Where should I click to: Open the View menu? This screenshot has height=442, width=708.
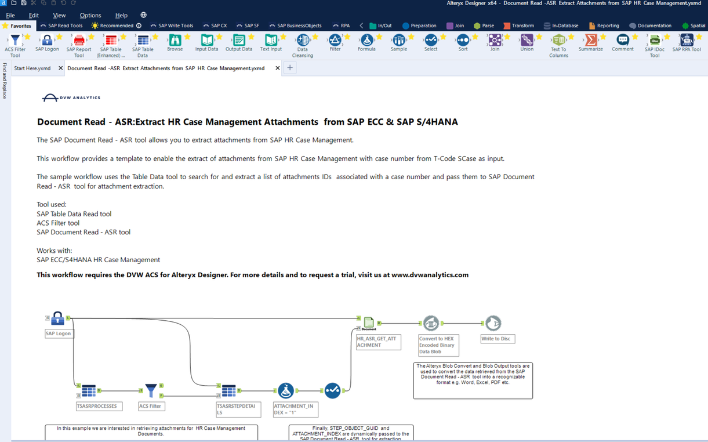59,15
